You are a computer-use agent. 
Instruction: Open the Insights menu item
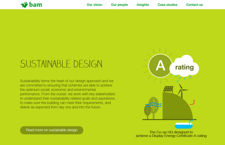[x=143, y=5]
